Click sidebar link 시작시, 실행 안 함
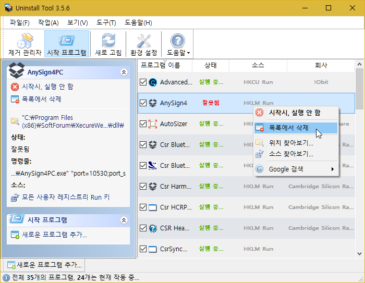 [x=47, y=87]
